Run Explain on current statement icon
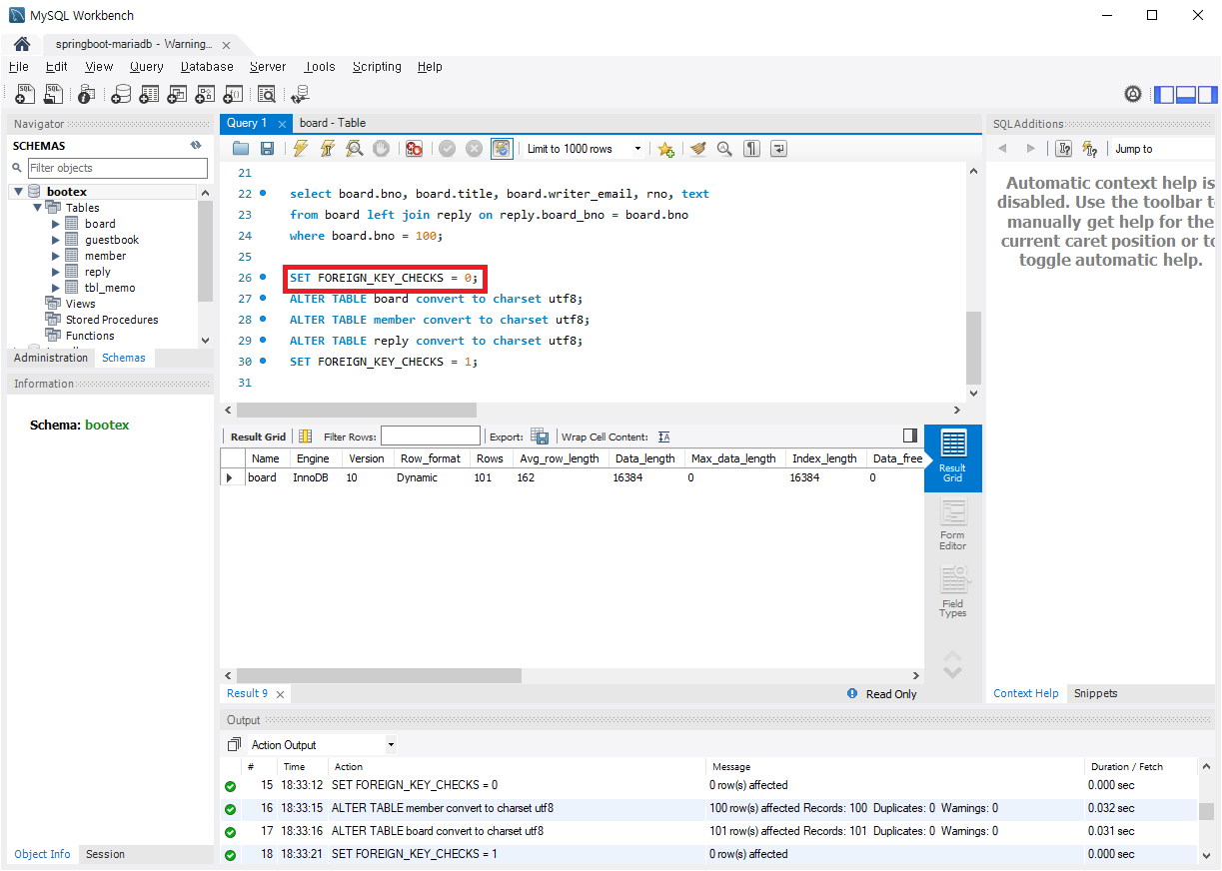The width and height of the screenshot is (1222, 871). tap(354, 149)
